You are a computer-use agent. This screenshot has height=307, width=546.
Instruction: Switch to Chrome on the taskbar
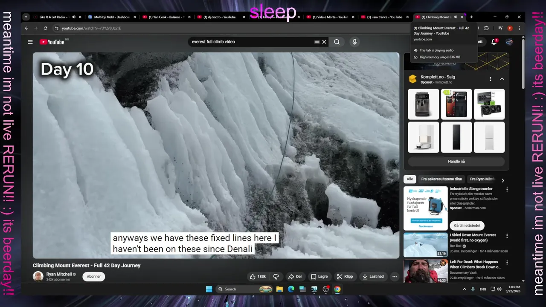tap(337, 289)
